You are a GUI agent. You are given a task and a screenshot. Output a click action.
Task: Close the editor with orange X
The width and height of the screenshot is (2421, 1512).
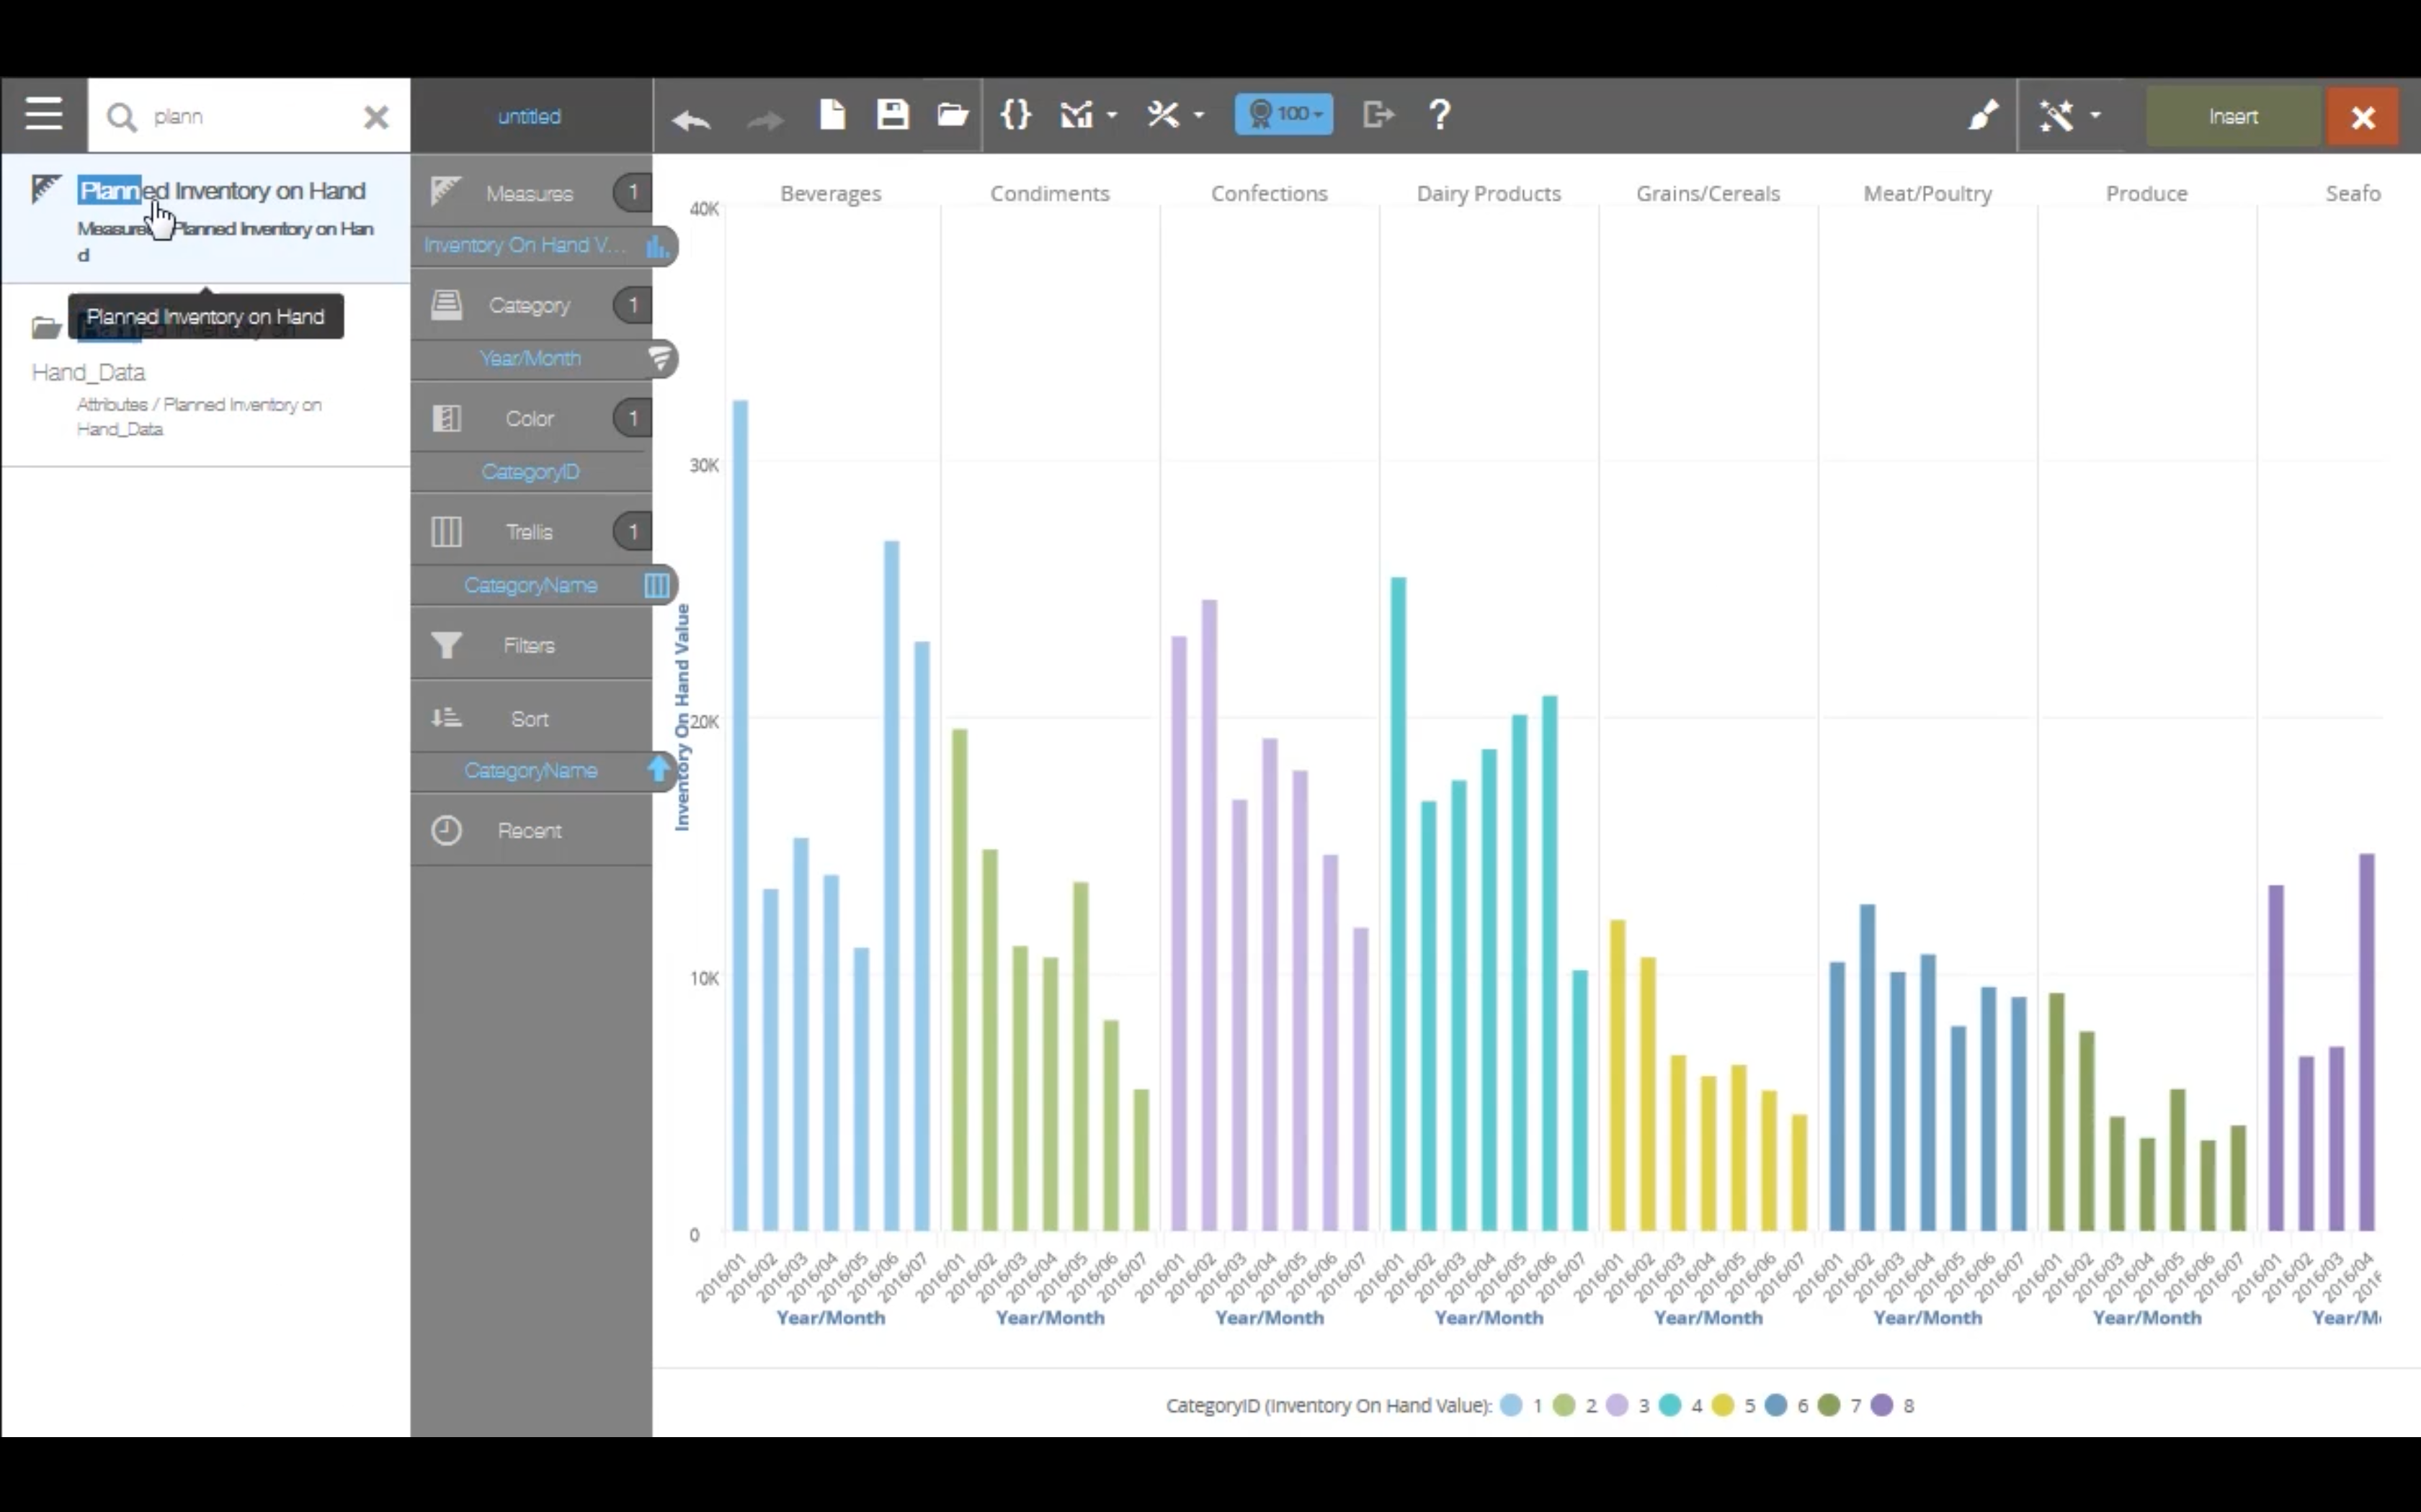[2363, 117]
